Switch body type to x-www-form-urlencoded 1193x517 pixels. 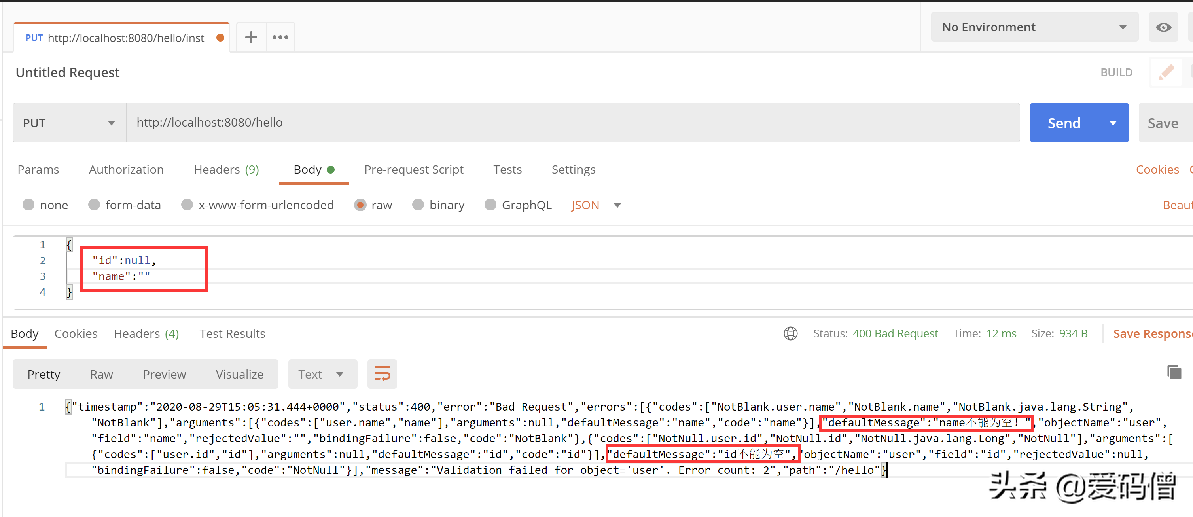click(x=187, y=205)
